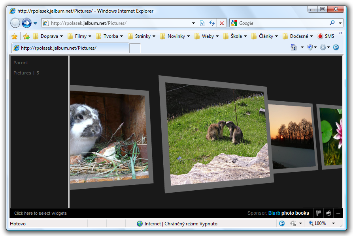The image size is (353, 236).
Task: Go to the Parent album link
Action: pos(21,63)
